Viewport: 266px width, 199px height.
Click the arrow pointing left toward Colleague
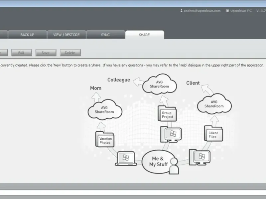click(138, 82)
